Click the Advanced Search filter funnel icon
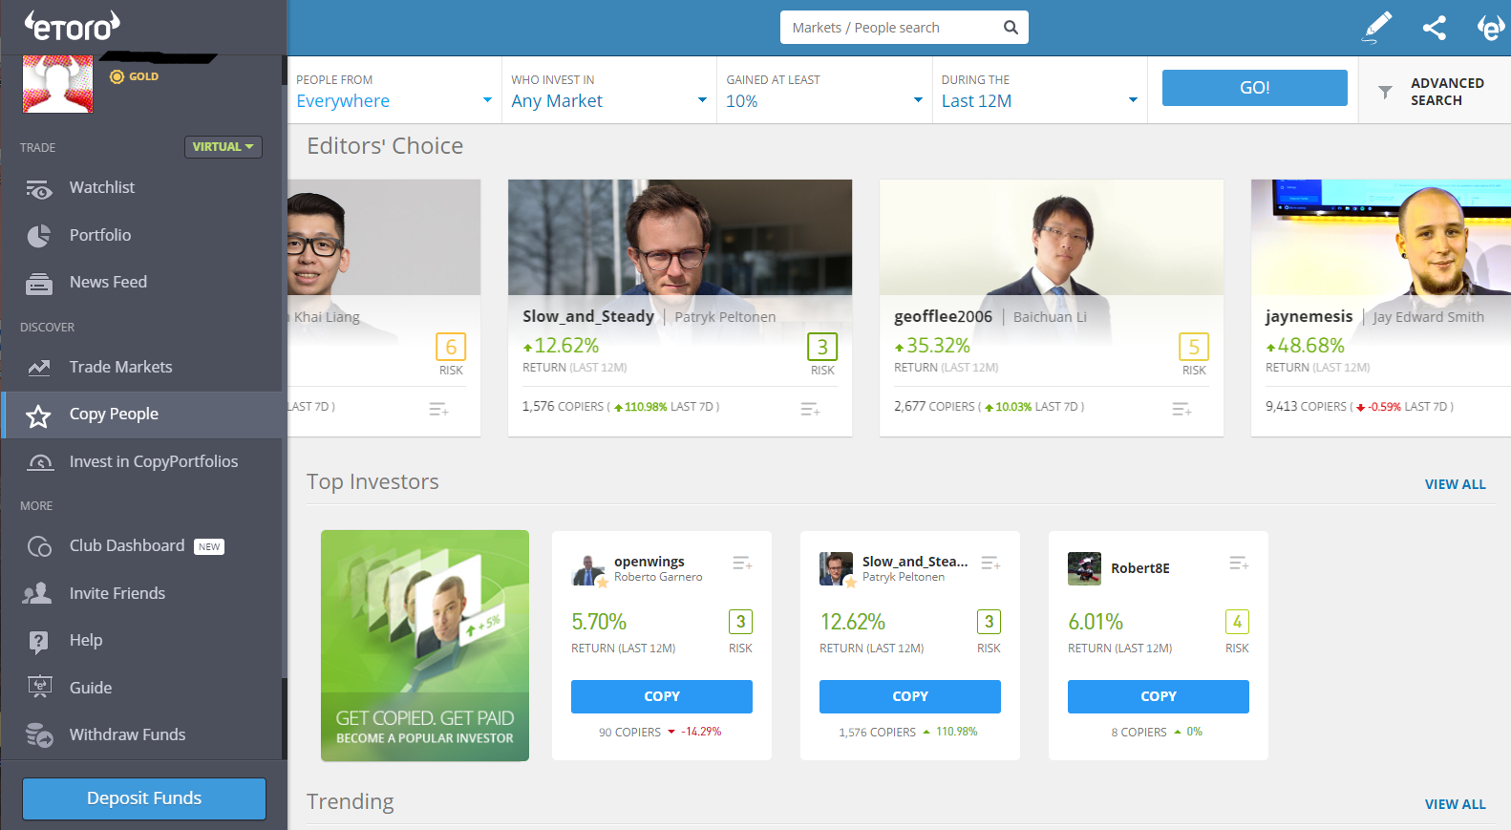 (1385, 93)
